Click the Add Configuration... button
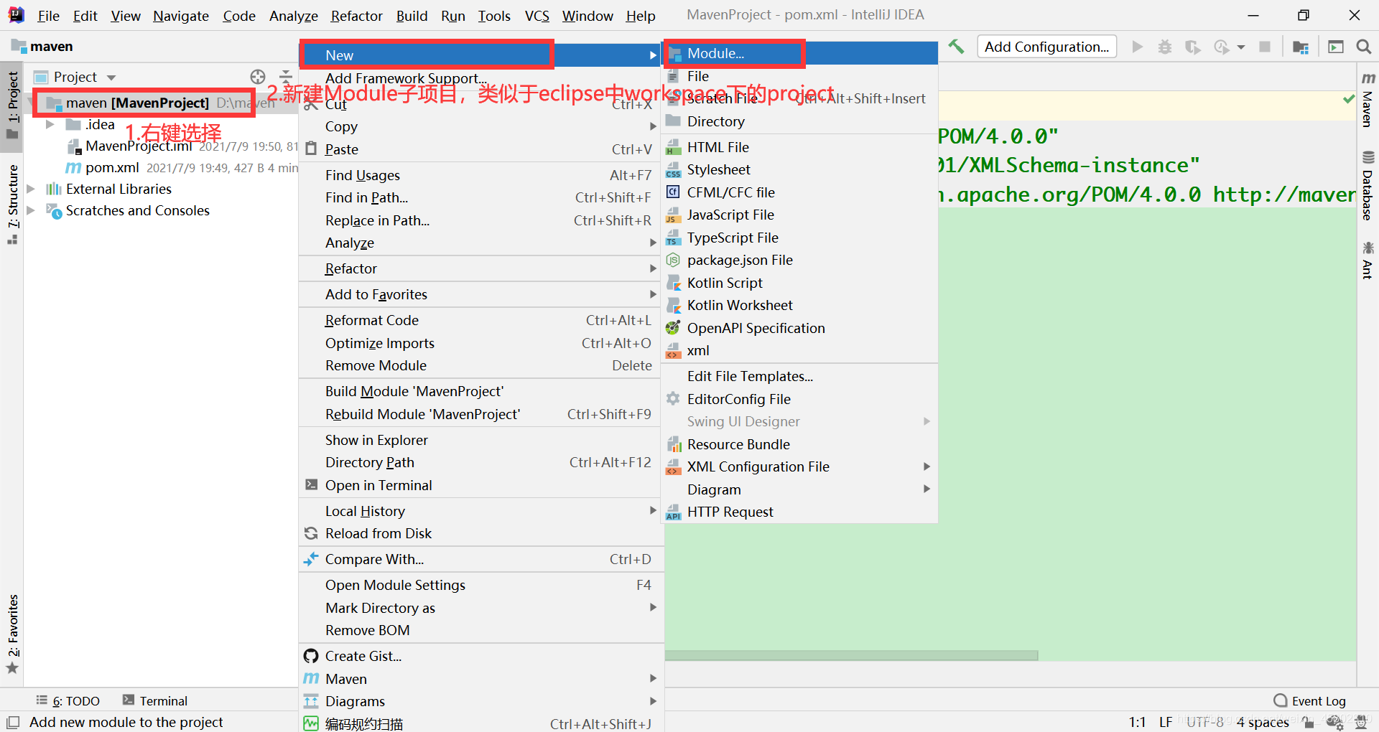Screen dimensions: 1379x732 pos(1046,47)
